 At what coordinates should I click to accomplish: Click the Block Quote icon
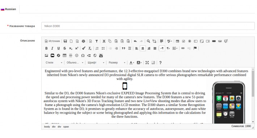pyautogui.click(x=123, y=48)
